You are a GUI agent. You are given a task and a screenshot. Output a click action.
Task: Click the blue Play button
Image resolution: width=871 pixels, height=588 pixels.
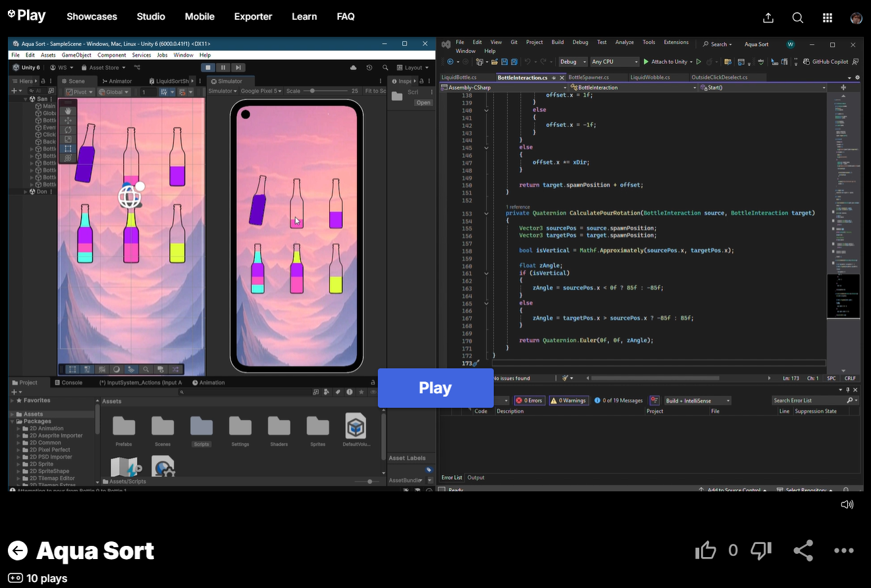[x=435, y=388]
